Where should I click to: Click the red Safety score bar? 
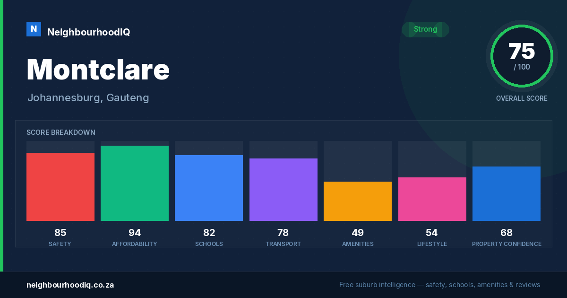(x=60, y=187)
